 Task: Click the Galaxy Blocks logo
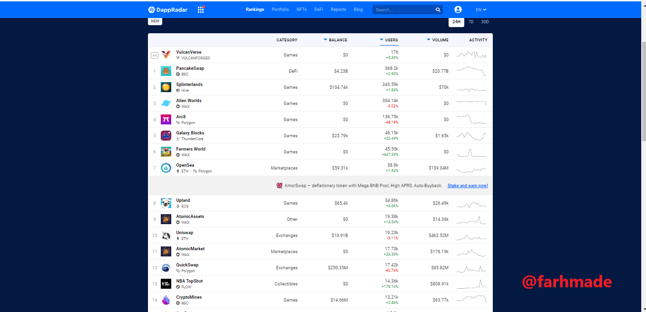click(x=166, y=136)
